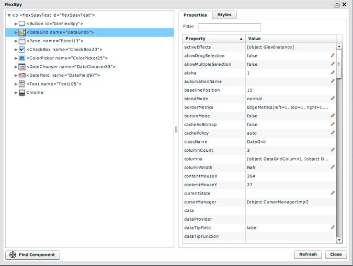353x266 pixels.
Task: Click the Panel13 component icon
Action: 22,41
